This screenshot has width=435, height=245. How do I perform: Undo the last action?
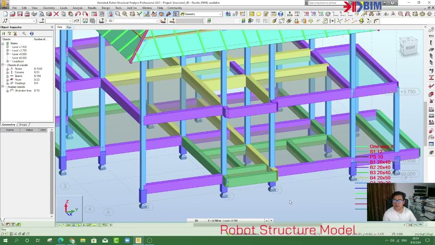point(78,14)
